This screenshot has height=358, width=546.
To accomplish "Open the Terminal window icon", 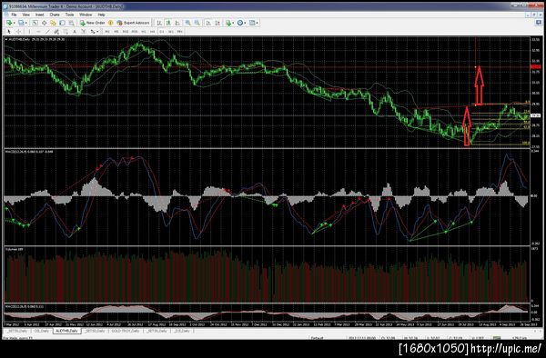I will pos(62,23).
